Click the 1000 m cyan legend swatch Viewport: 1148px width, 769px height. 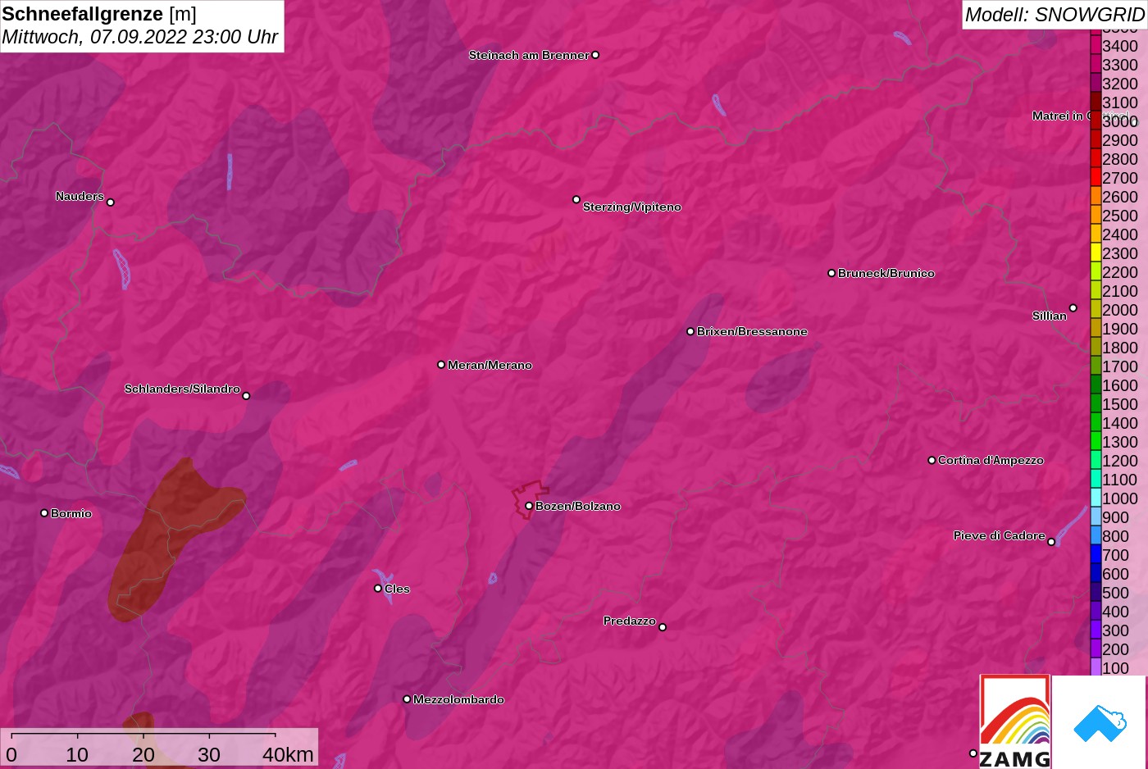point(1096,498)
